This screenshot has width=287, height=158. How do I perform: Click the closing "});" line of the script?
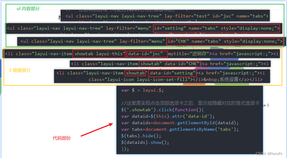(125, 149)
